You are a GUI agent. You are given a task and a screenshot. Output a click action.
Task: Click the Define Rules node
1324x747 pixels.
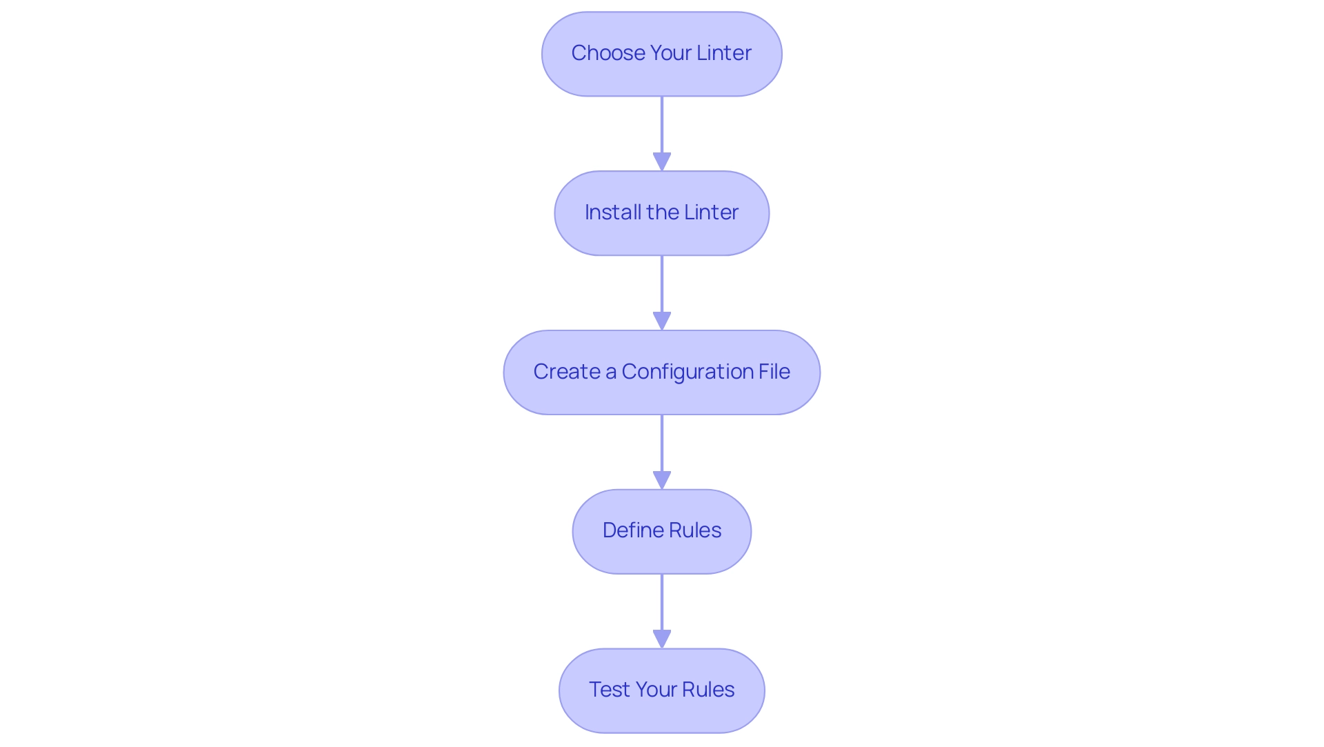tap(662, 530)
